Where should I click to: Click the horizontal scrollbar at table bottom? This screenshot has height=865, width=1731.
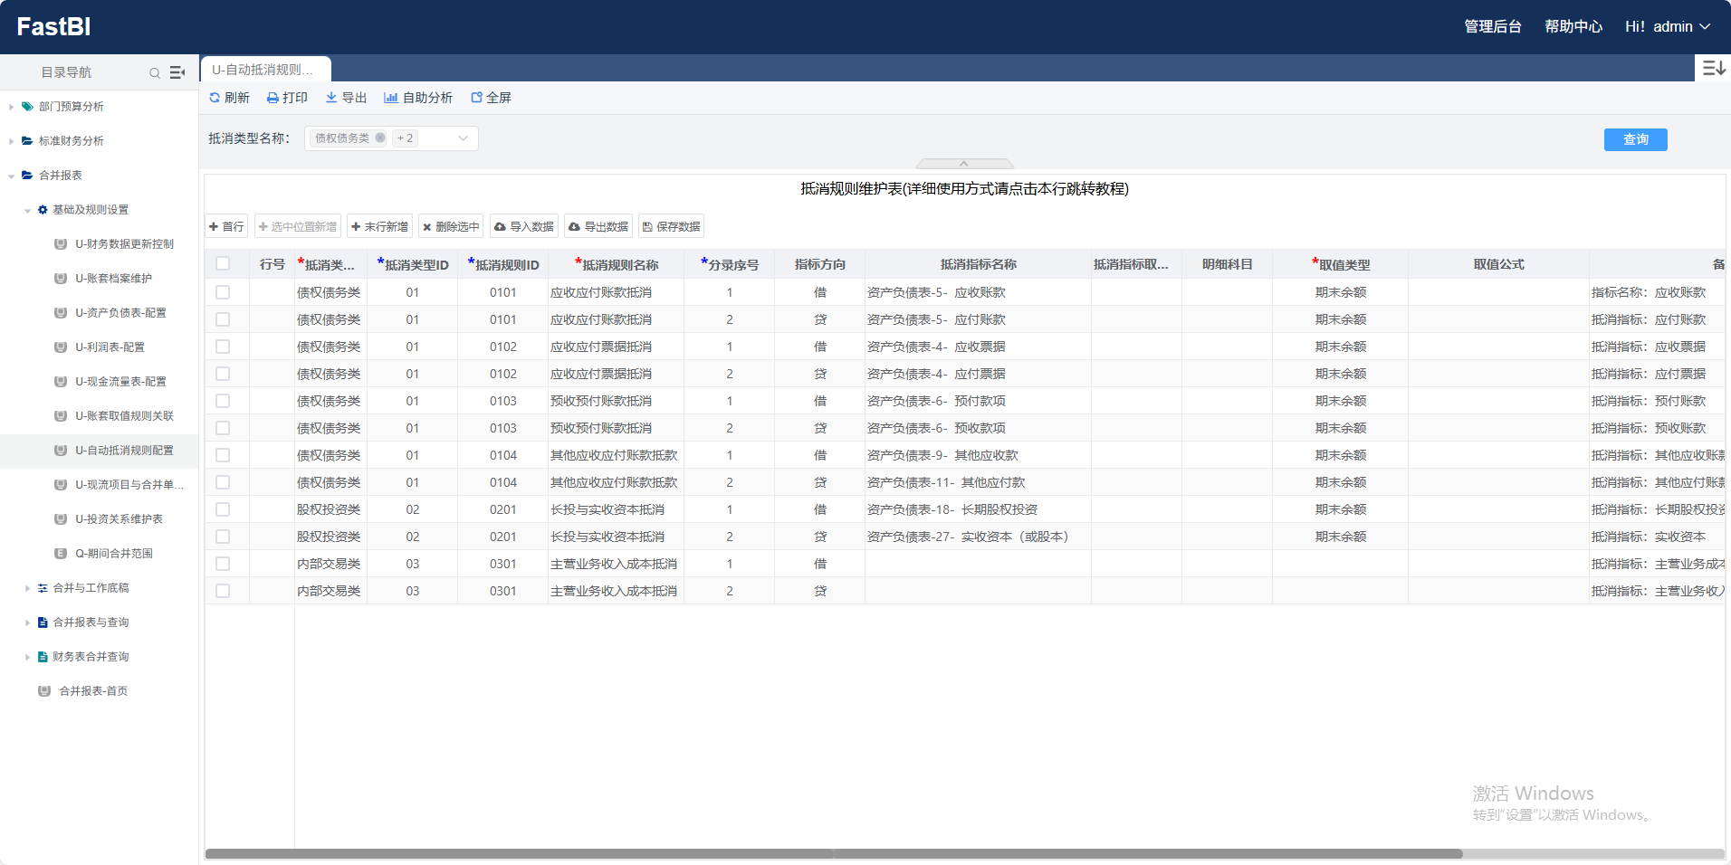[833, 853]
